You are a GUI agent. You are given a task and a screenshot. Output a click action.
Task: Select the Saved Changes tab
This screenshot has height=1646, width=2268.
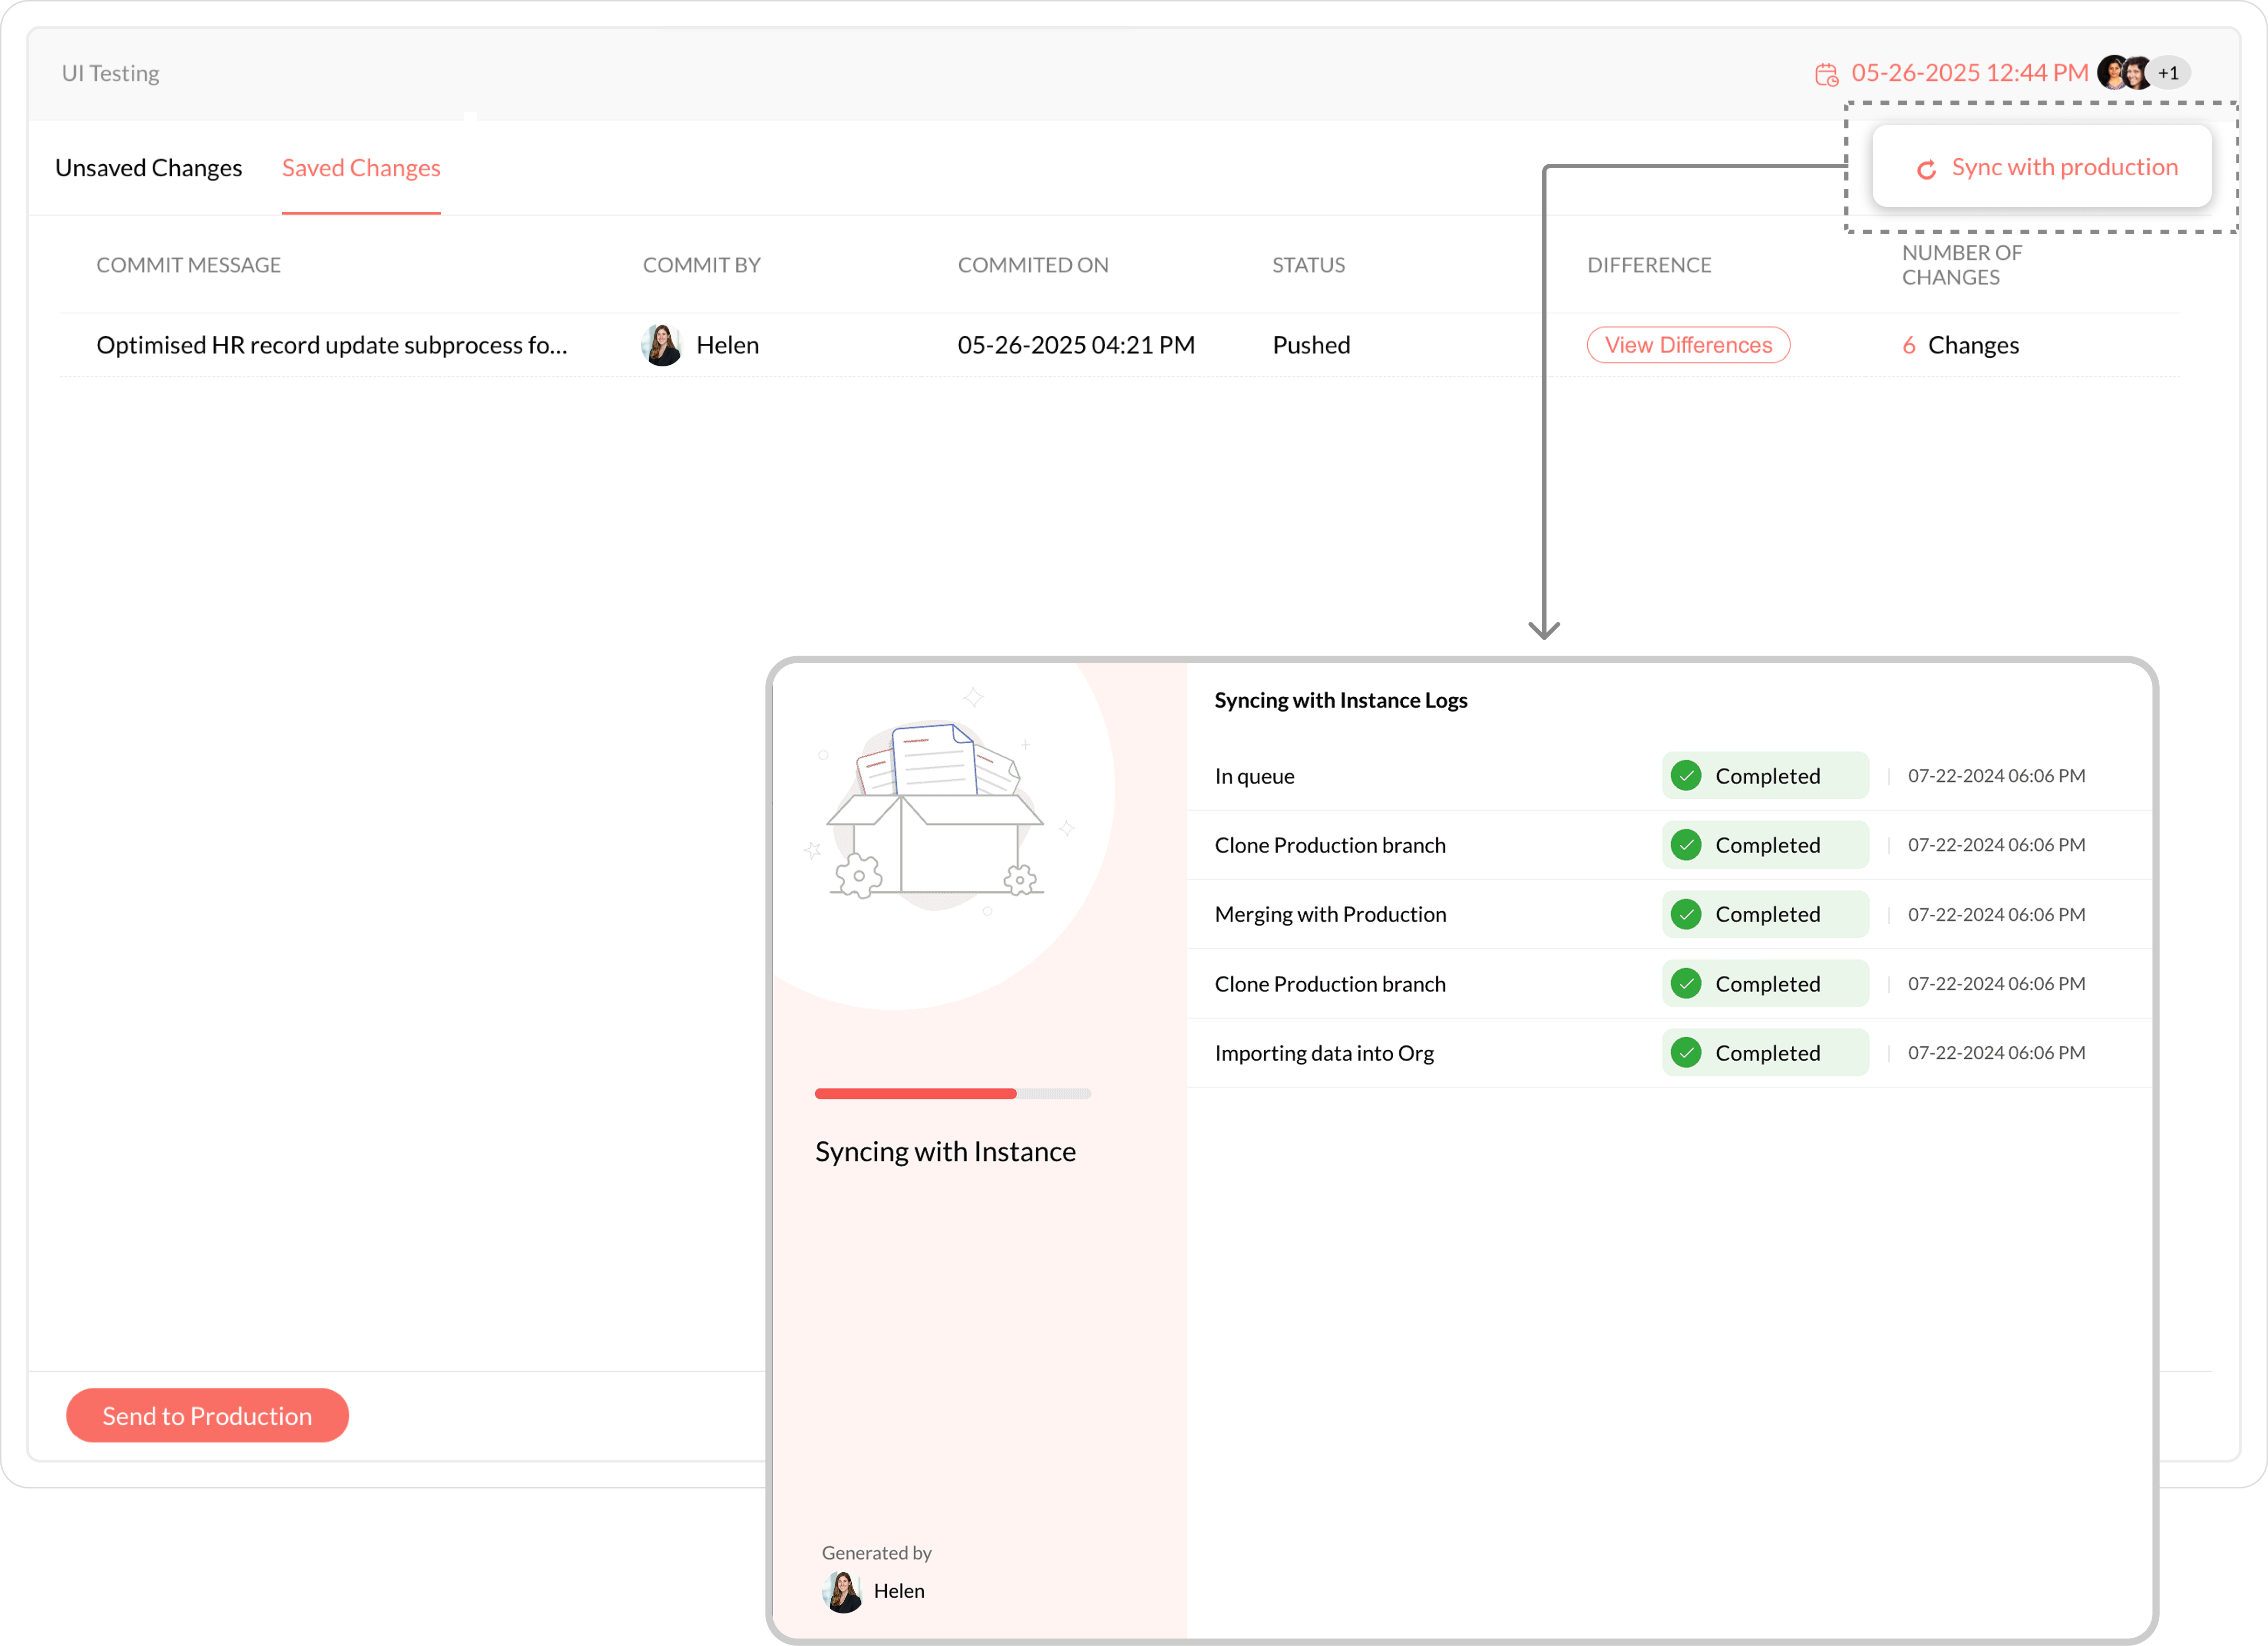click(361, 168)
